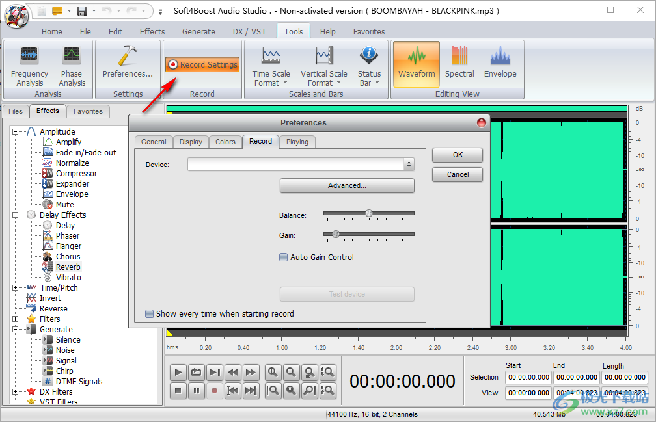Collapse the Amplitude effects group
Viewport: 656px width, 422px height.
16,132
